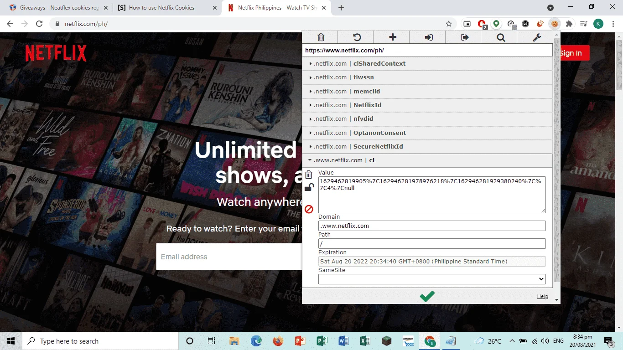
Task: Open extension options via the wrench icon
Action: point(537,37)
